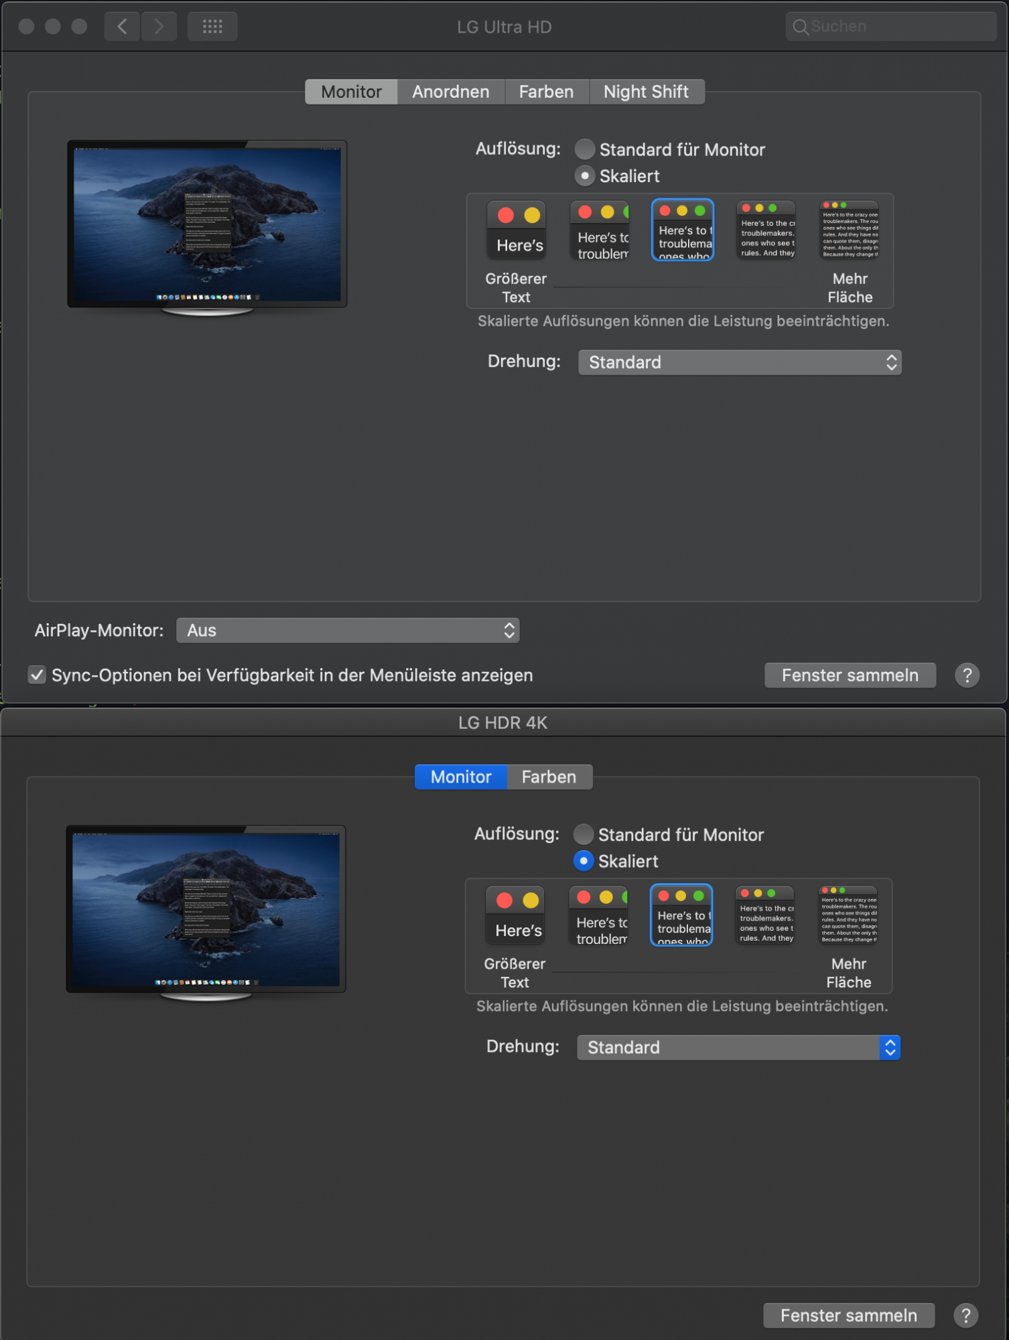Screen dimensions: 1009x1340
Task: Click the 'AirPlay-Monitor:' label
Action: [x=99, y=630]
